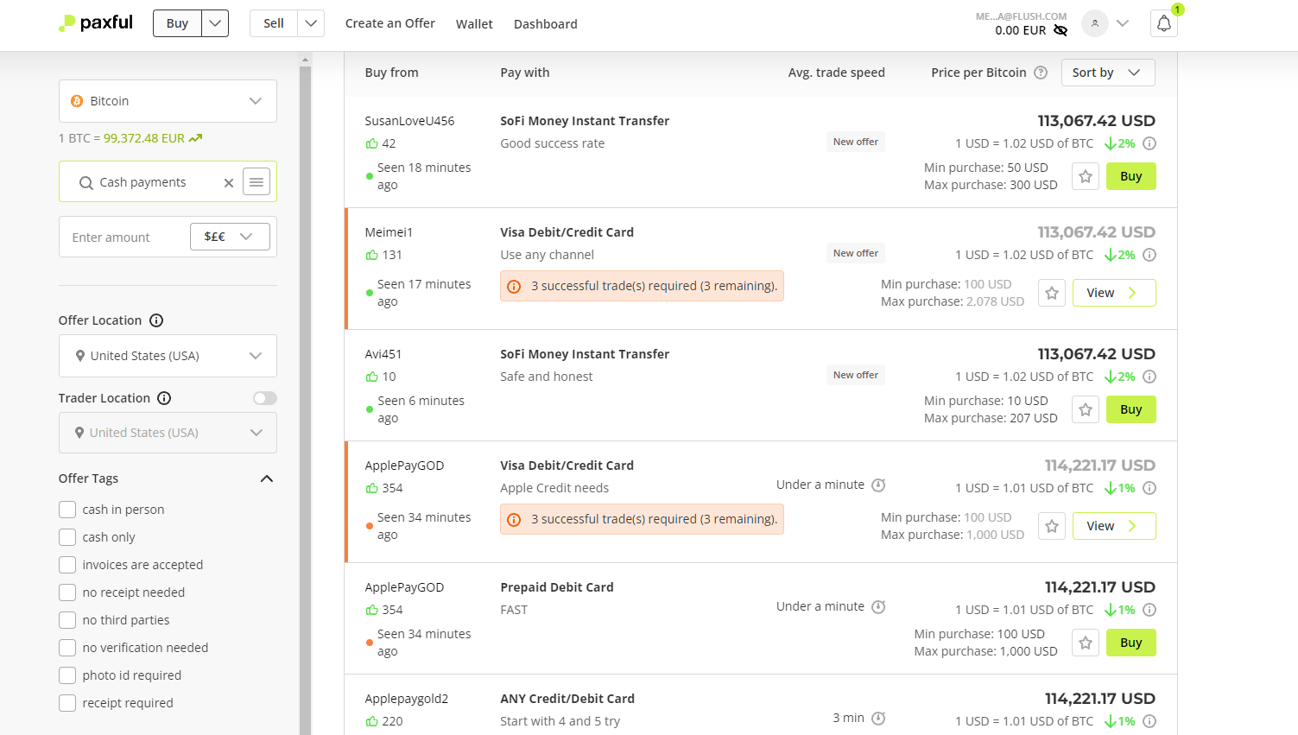Expand the account menu chevron

1123,23
